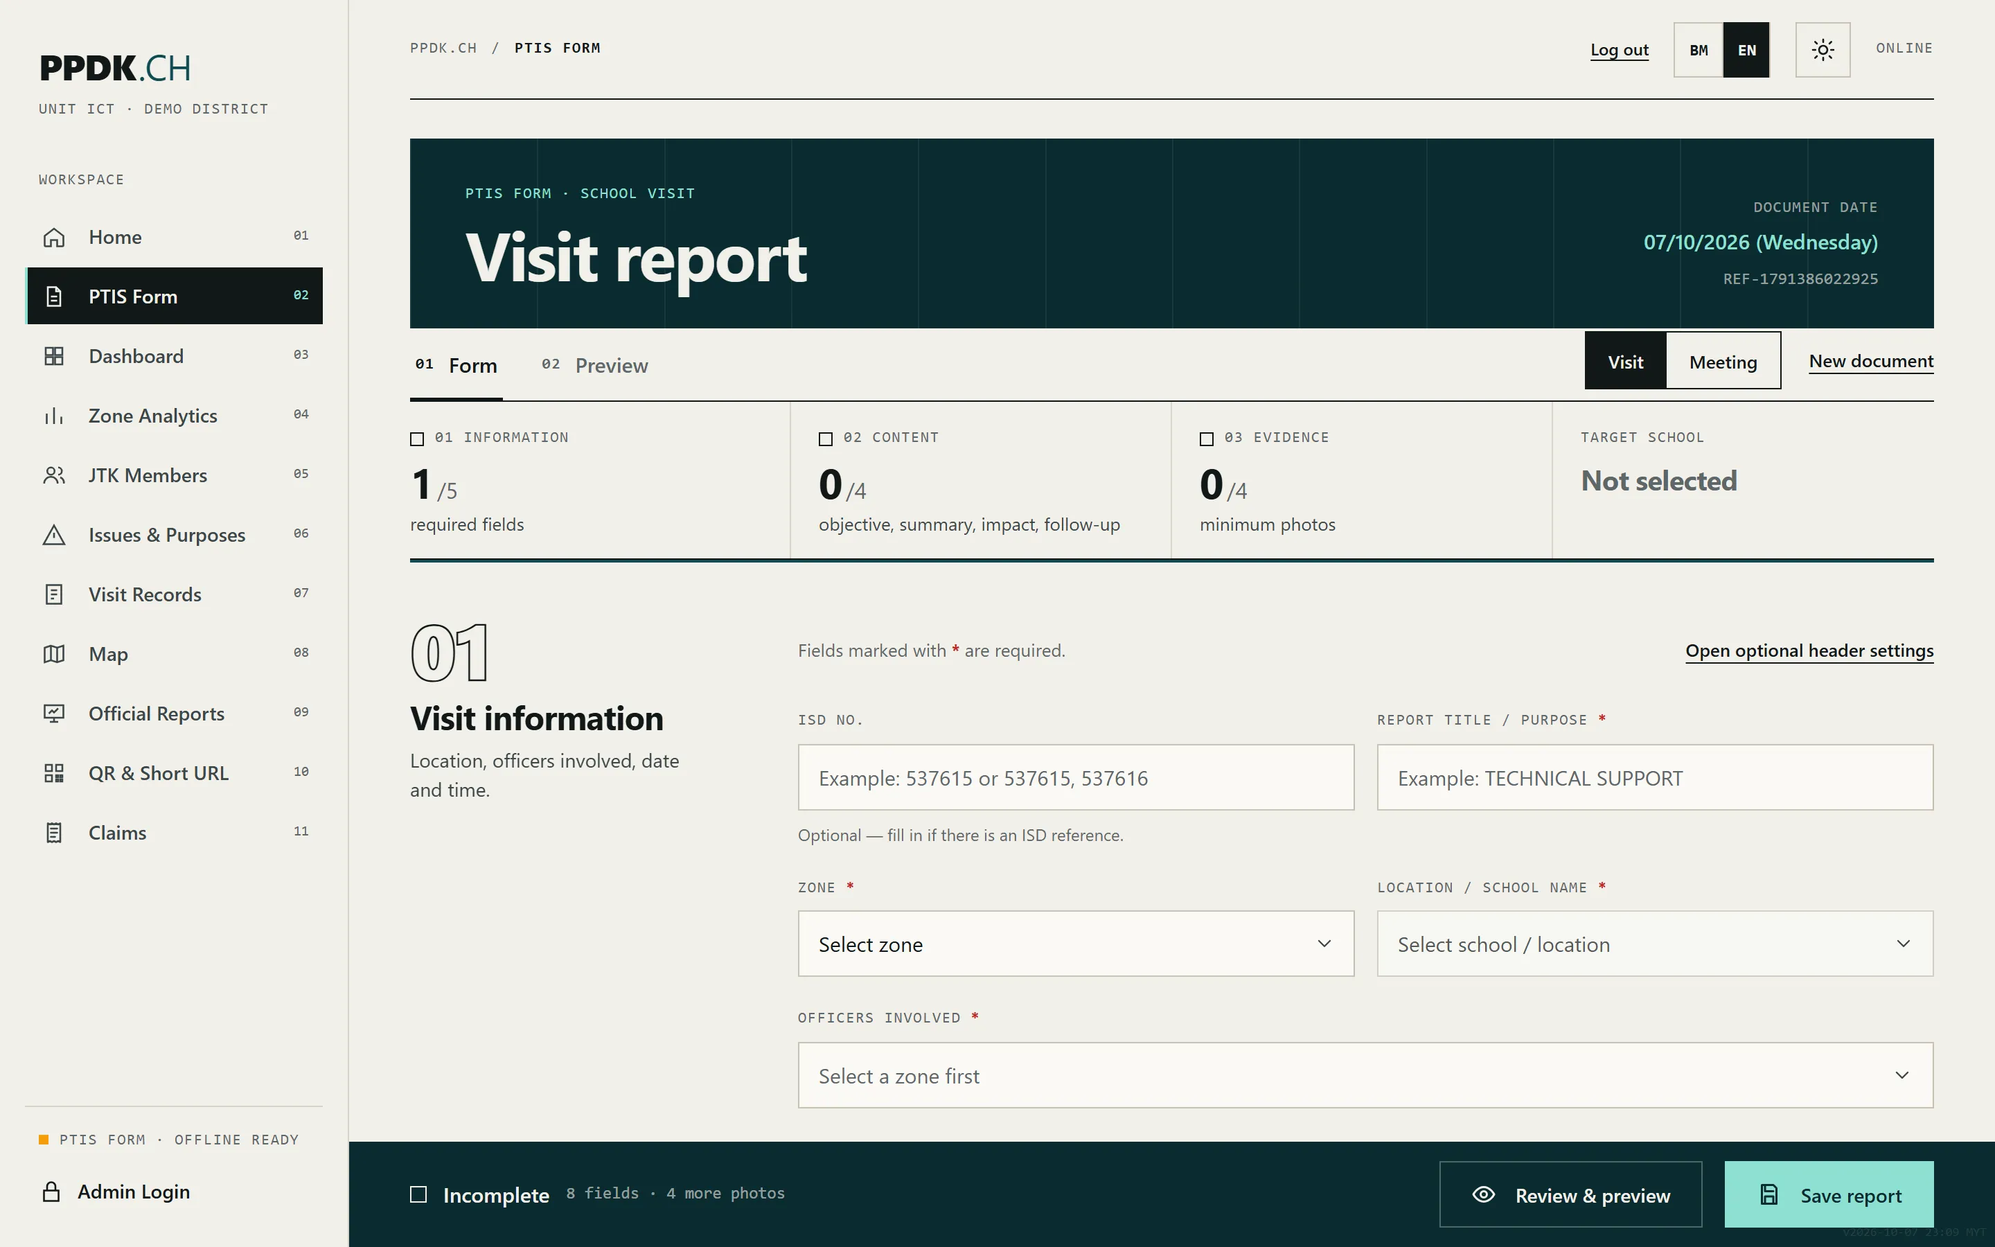
Task: Click the 03 Evidence checkbox indicator
Action: click(1206, 439)
